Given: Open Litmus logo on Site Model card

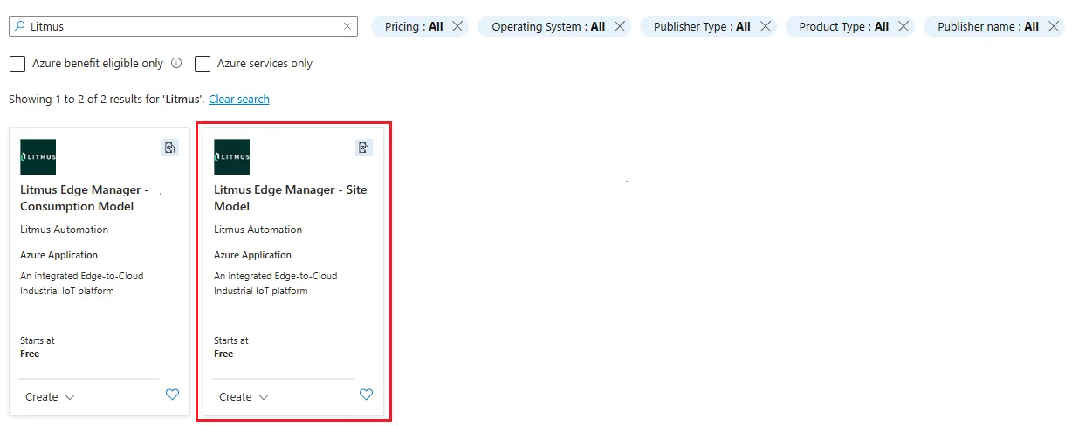Looking at the screenshot, I should 231,157.
